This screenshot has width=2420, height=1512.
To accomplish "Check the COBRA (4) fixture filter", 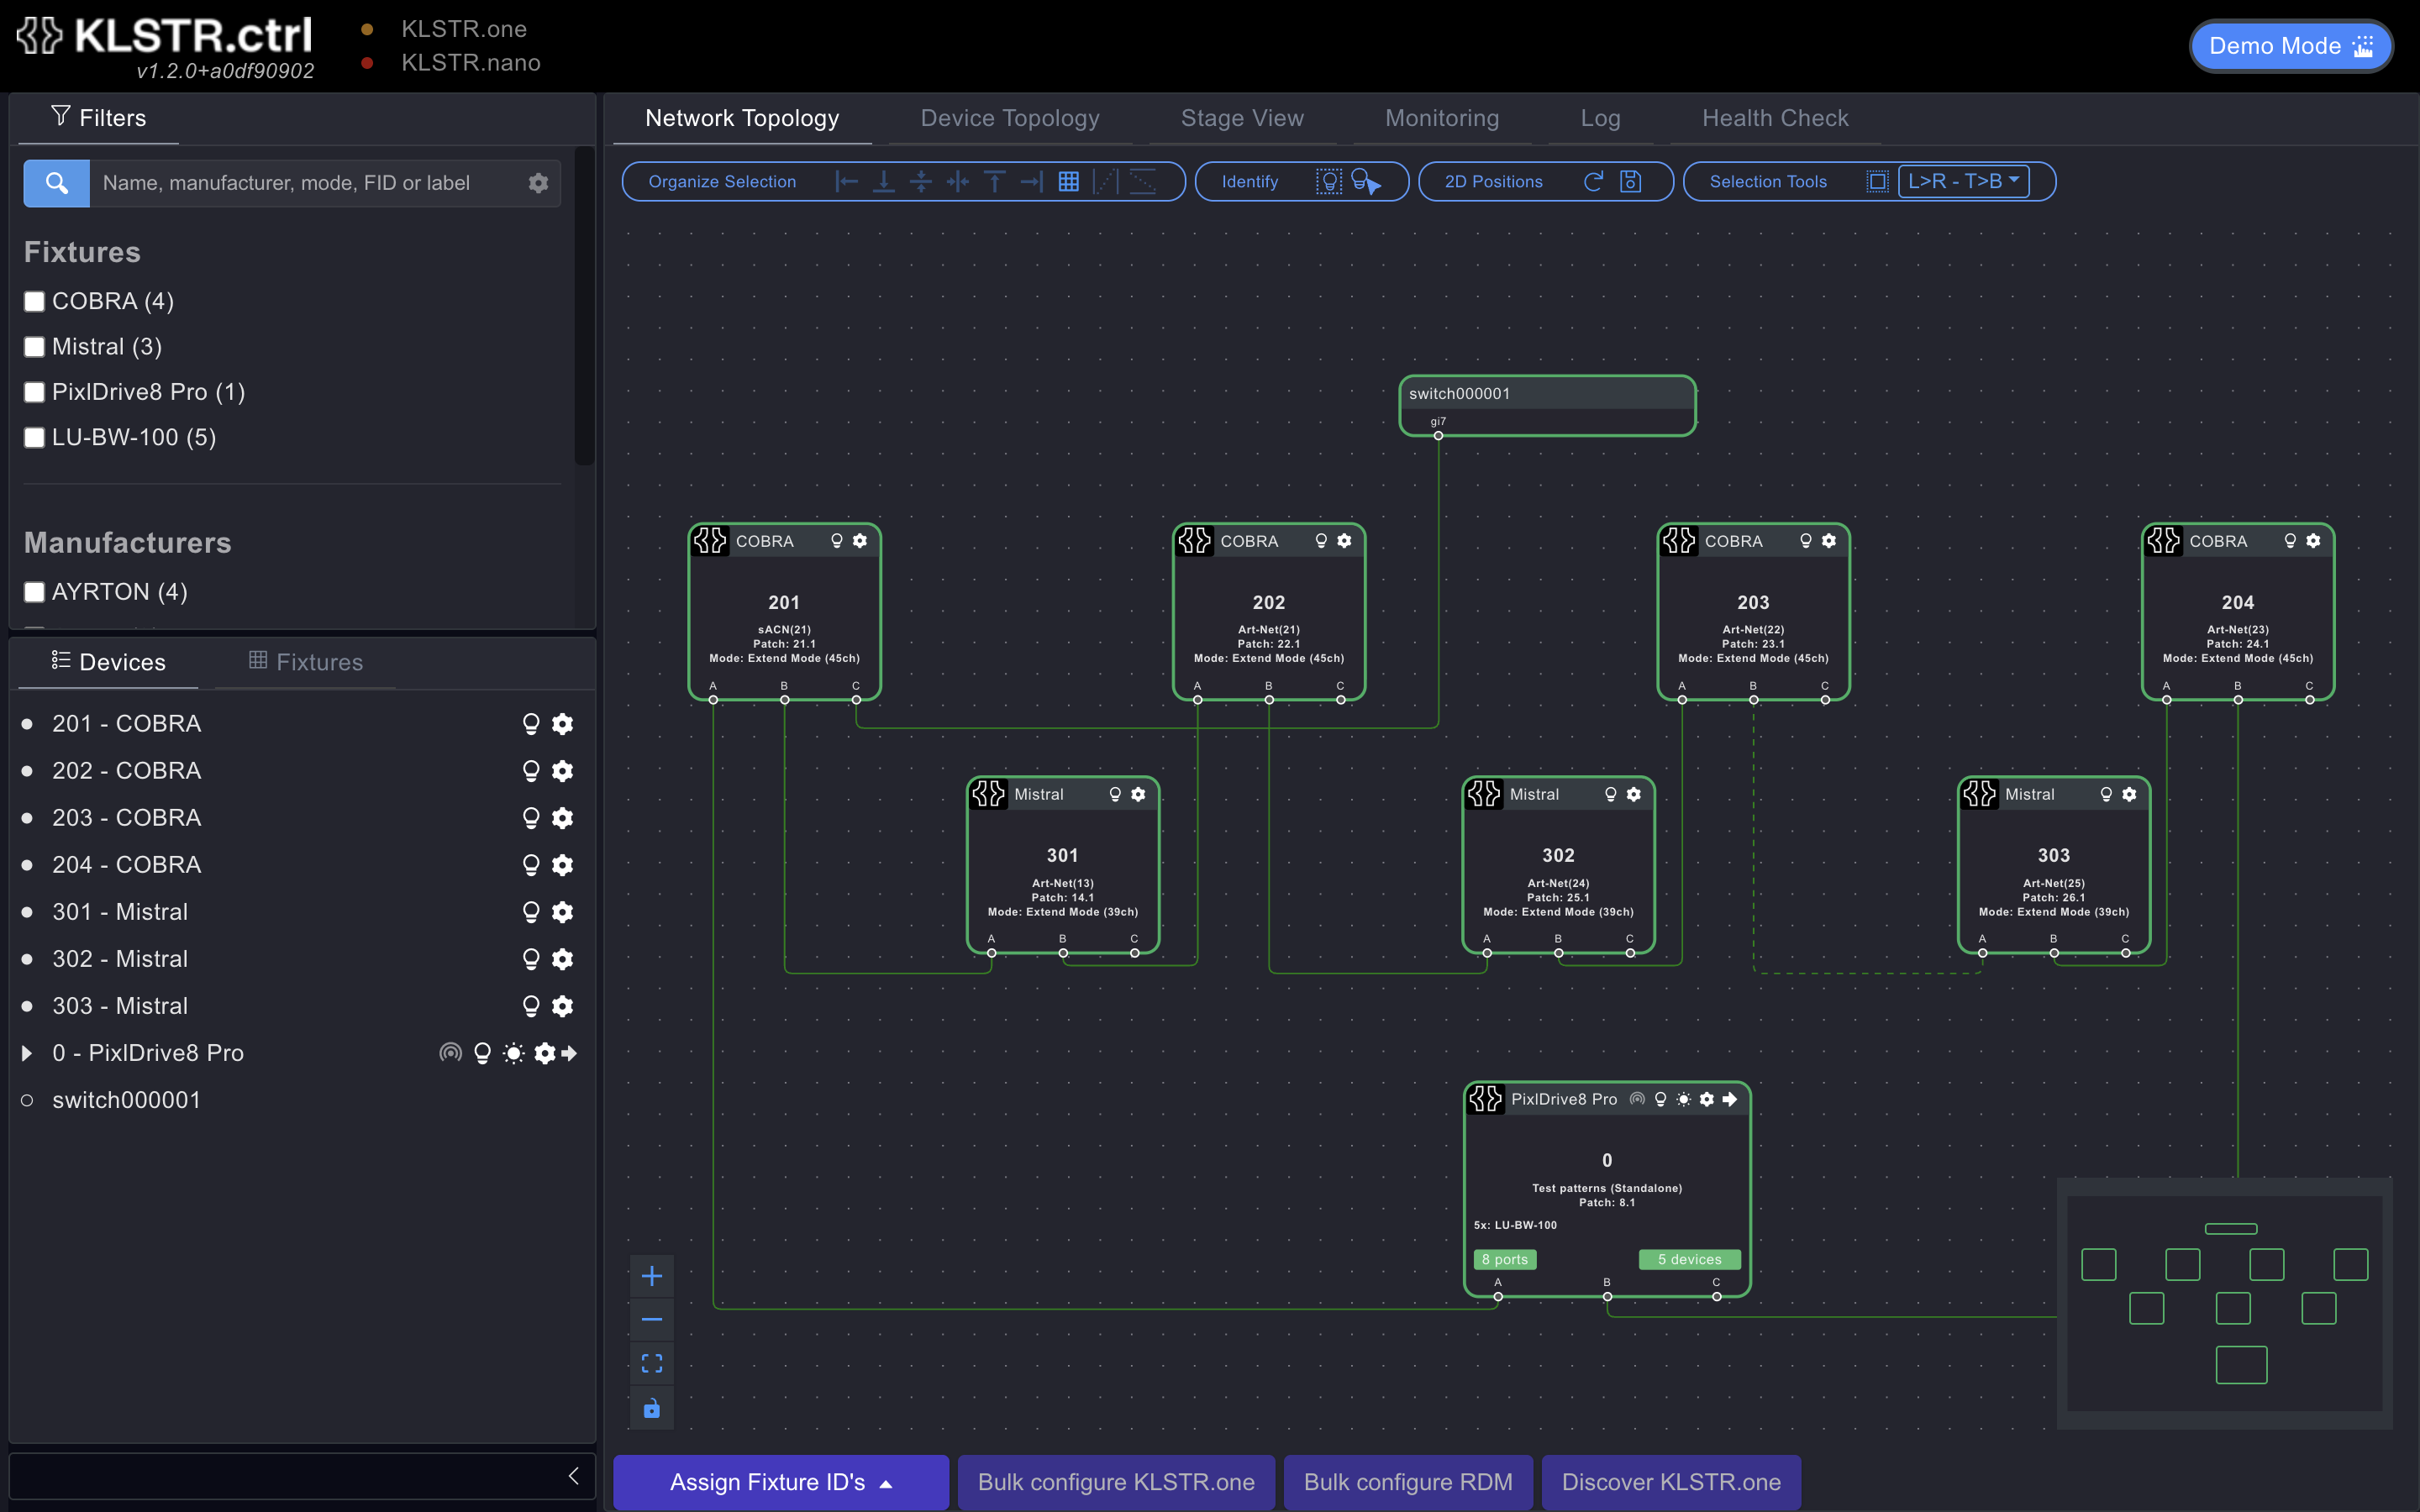I will pos(35,301).
